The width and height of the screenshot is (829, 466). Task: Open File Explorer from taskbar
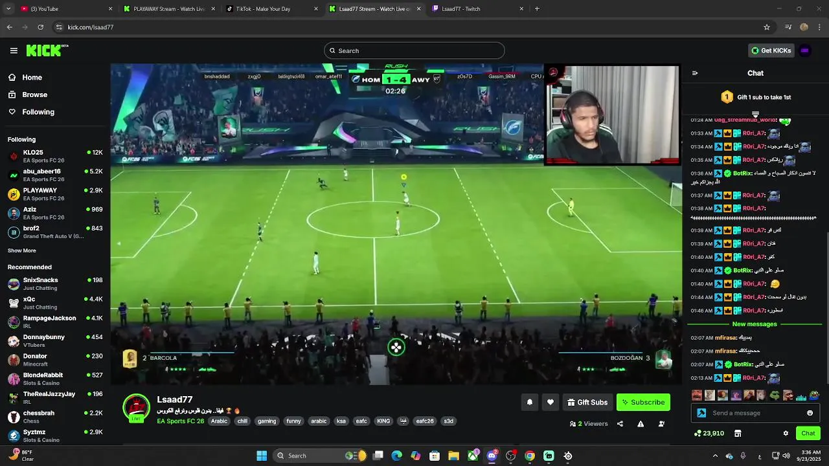point(453,456)
